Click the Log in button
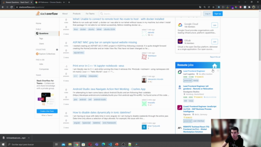 tap(208, 13)
